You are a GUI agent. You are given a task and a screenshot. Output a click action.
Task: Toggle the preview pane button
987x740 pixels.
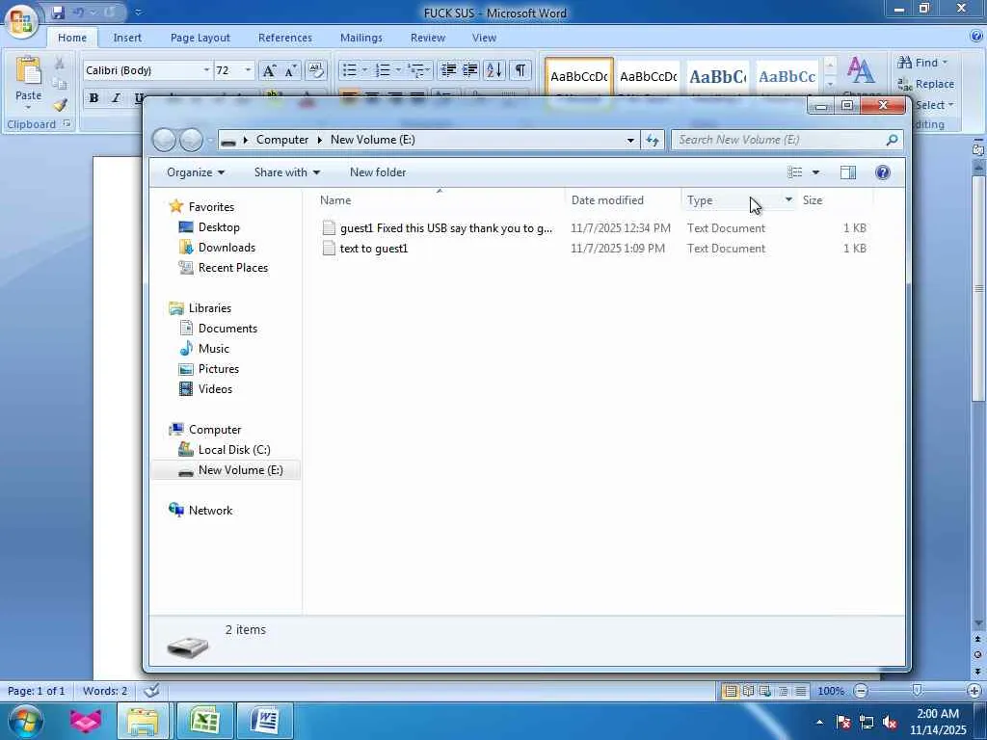848,172
